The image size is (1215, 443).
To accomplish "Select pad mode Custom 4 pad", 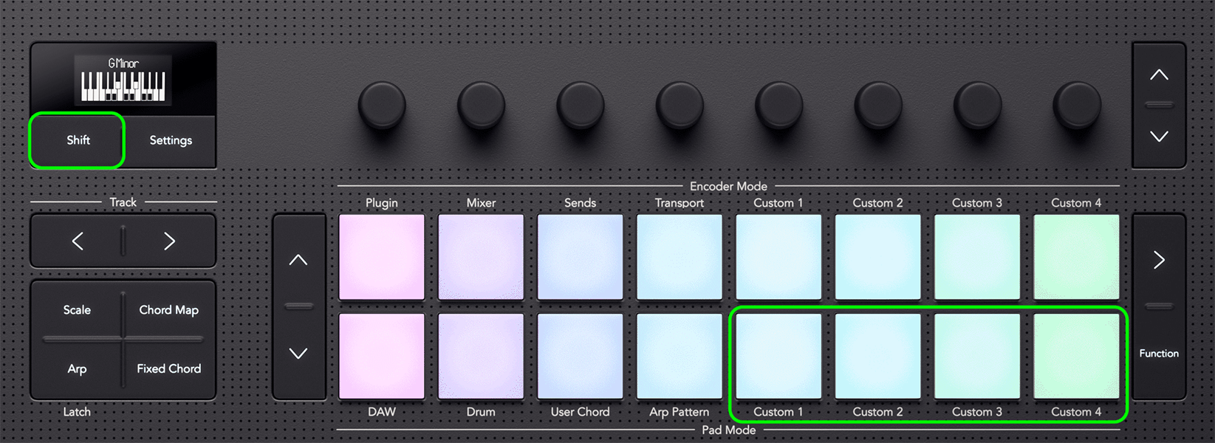I will click(1076, 357).
